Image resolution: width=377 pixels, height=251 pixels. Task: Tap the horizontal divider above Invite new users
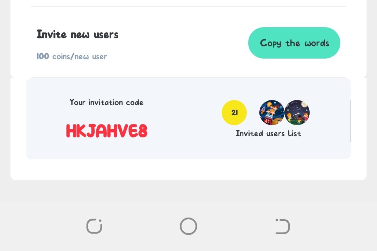pos(188,7)
